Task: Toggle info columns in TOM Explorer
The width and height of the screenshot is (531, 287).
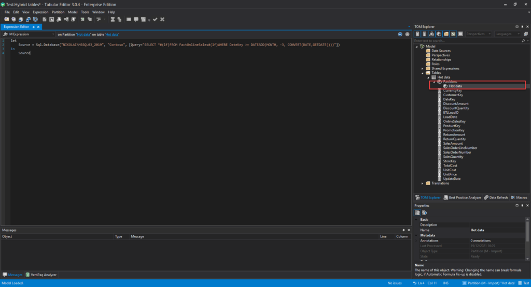Action: [460, 34]
